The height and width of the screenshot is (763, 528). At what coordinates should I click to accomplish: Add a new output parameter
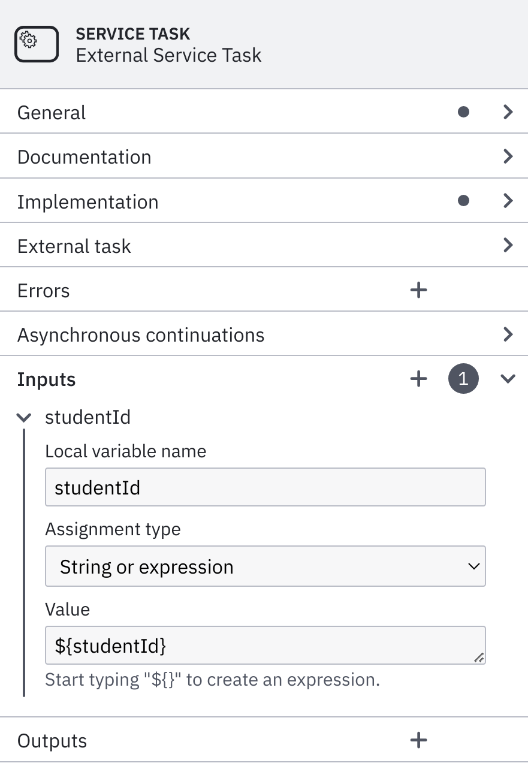pyautogui.click(x=418, y=740)
